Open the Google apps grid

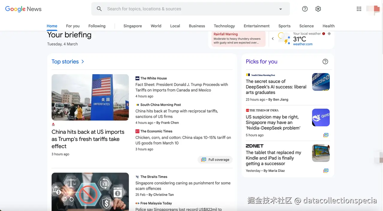click(x=359, y=9)
